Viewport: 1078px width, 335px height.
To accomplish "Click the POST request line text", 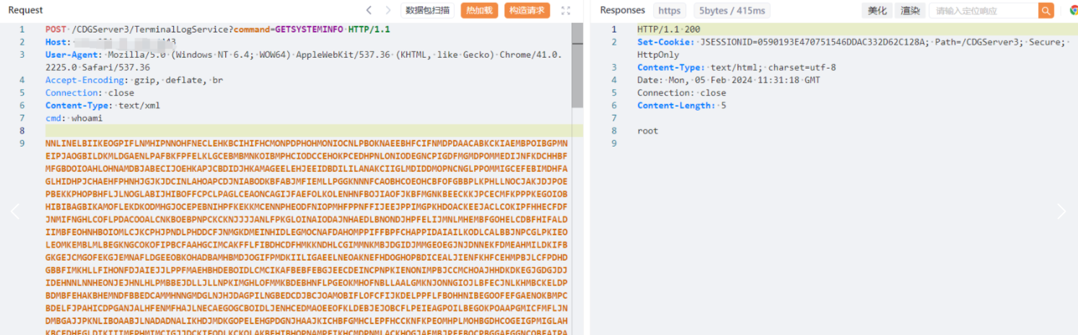I will click(217, 29).
